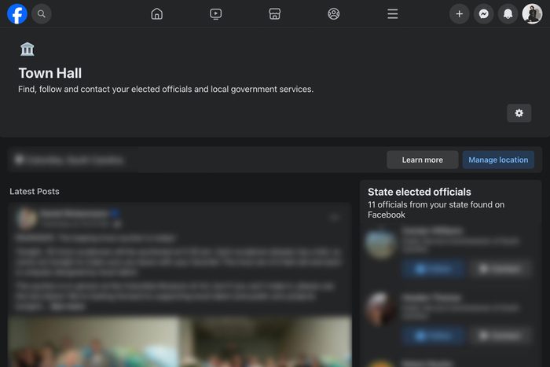Open the profile avatar account menu
The width and height of the screenshot is (550, 367).
532,14
